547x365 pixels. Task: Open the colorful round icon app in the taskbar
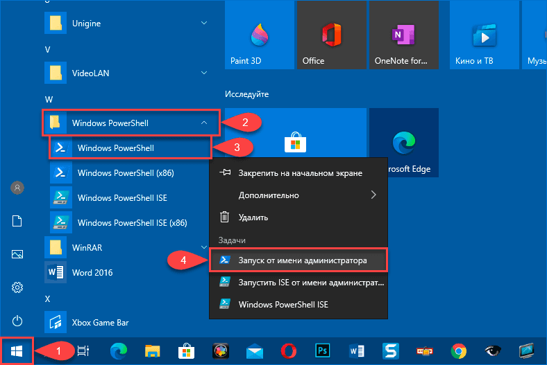(x=221, y=350)
